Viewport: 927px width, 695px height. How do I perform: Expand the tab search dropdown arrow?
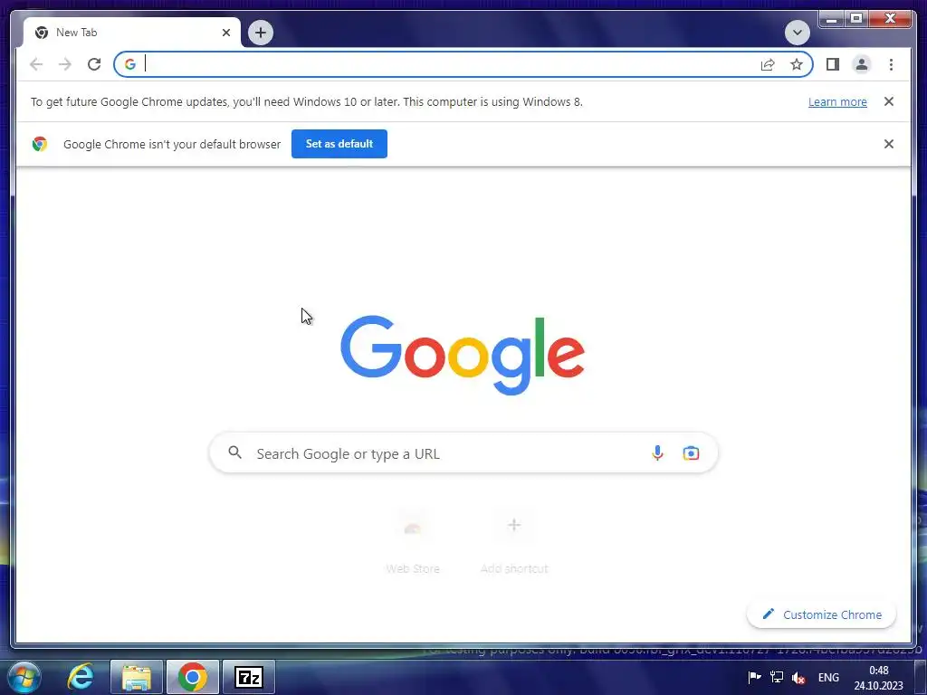tap(797, 33)
